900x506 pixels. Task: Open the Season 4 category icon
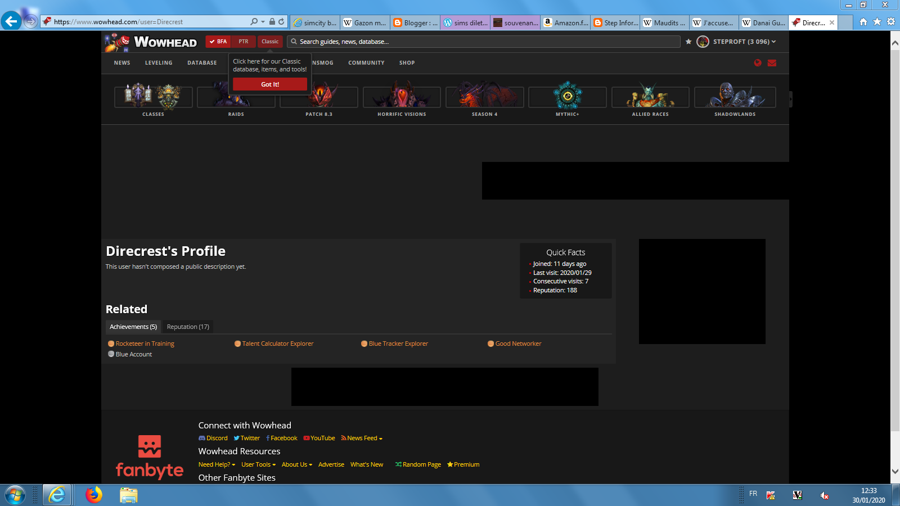[484, 97]
